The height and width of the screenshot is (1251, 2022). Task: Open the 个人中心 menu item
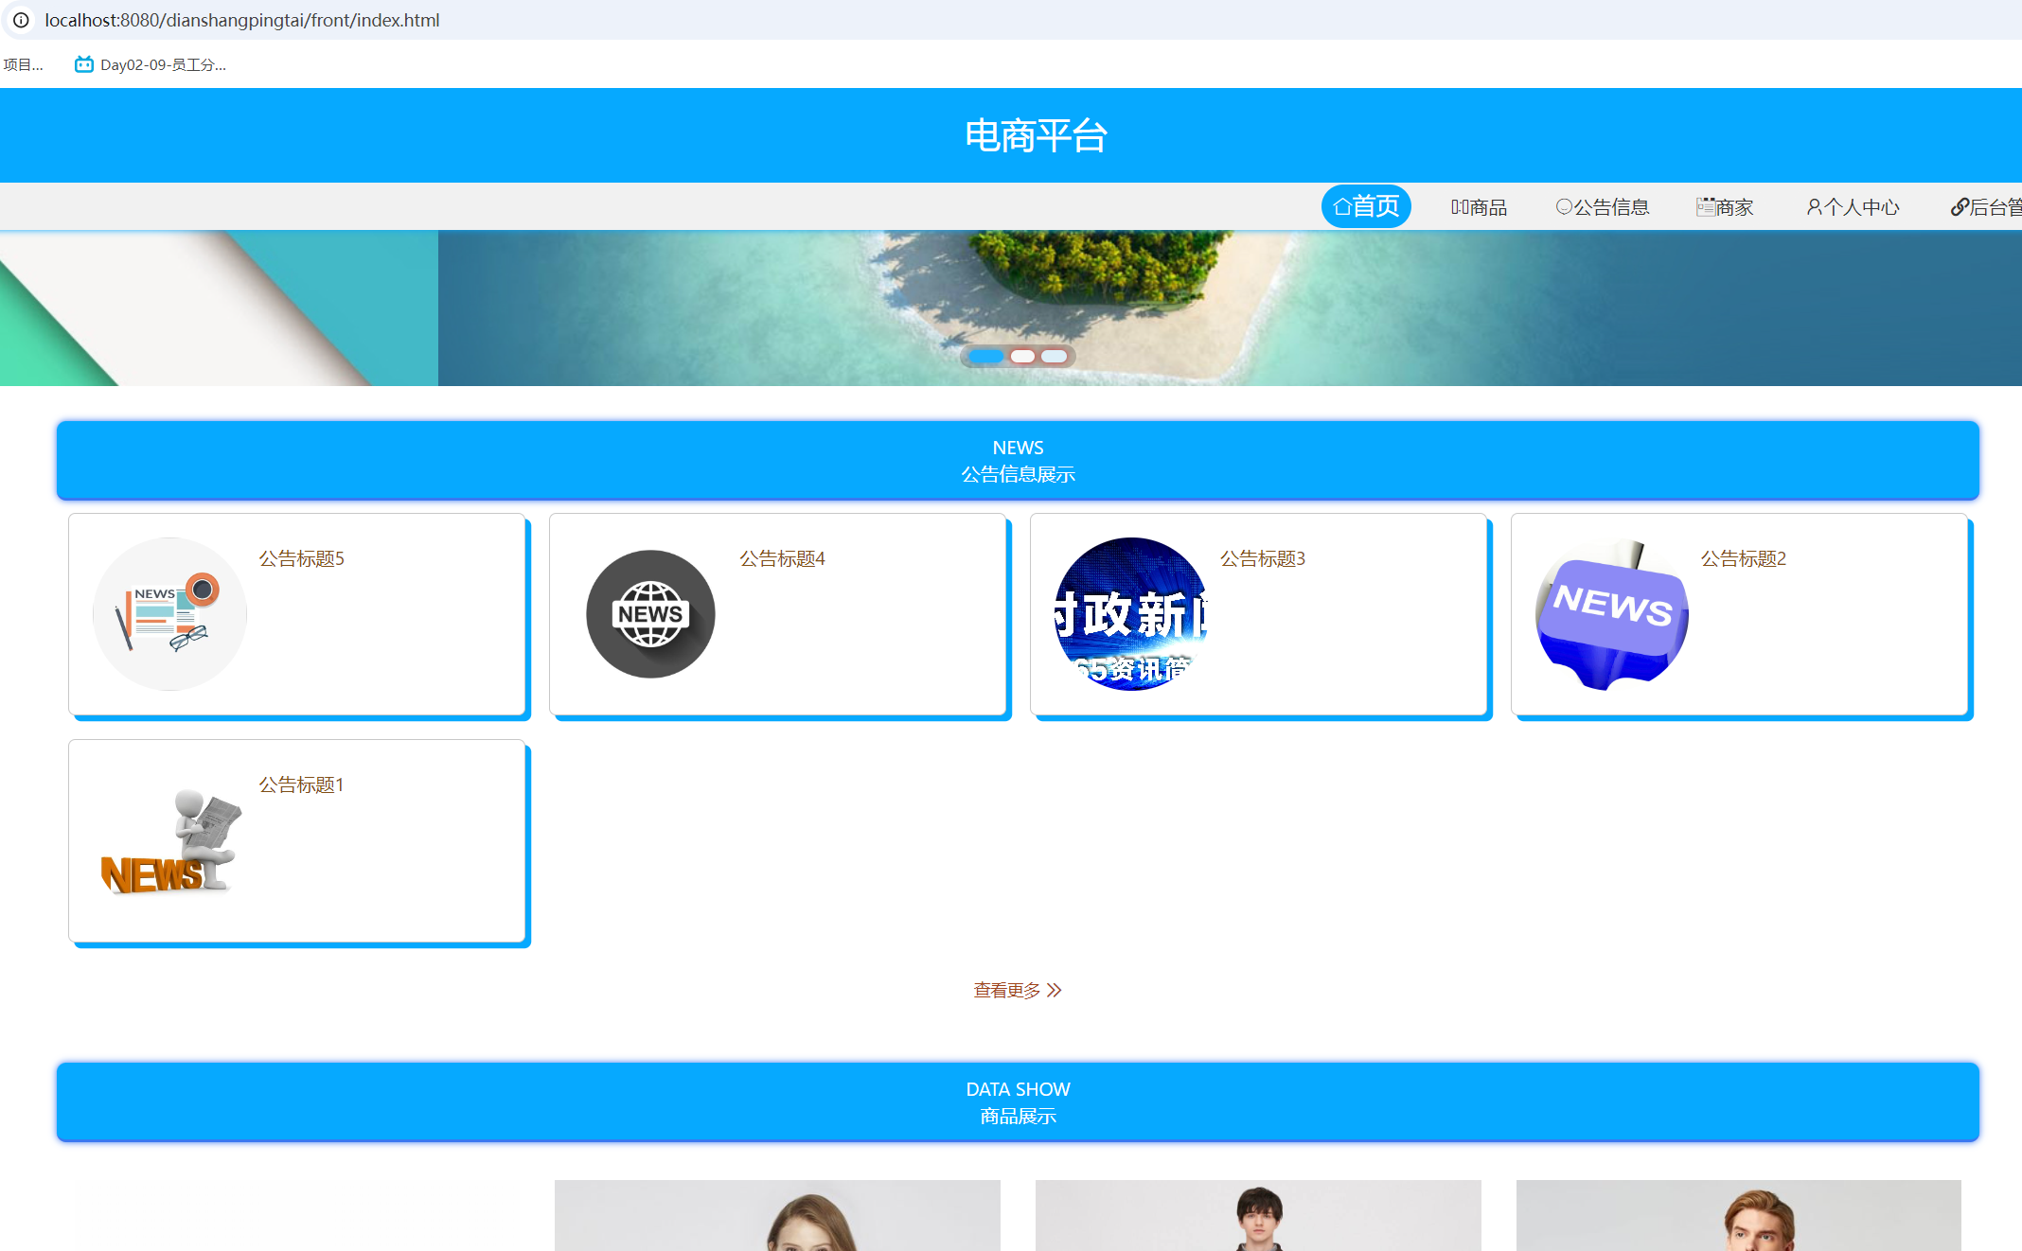click(1853, 207)
